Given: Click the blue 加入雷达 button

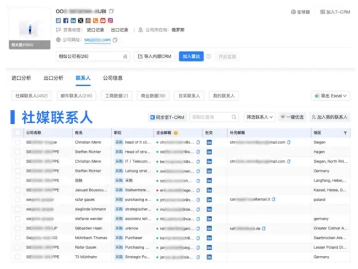Looking at the screenshot, I should pyautogui.click(x=191, y=56).
